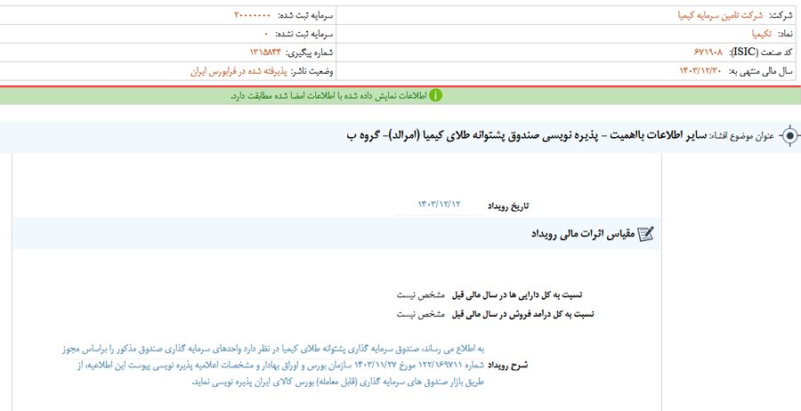Click the blue event description paragraph
Image resolution: width=801 pixels, height=411 pixels.
point(294,364)
